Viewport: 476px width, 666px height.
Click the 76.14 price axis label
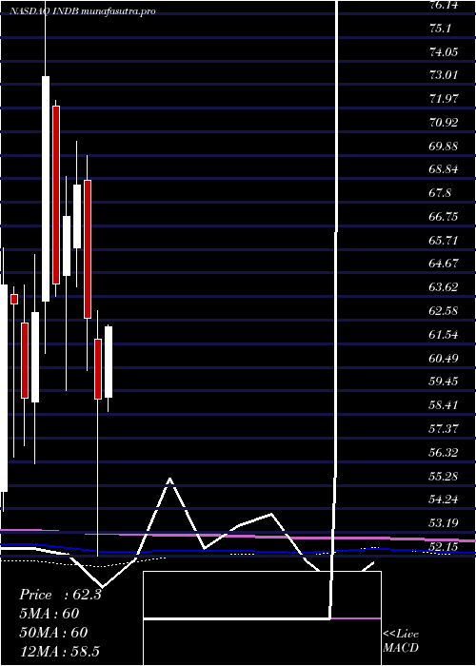444,5
